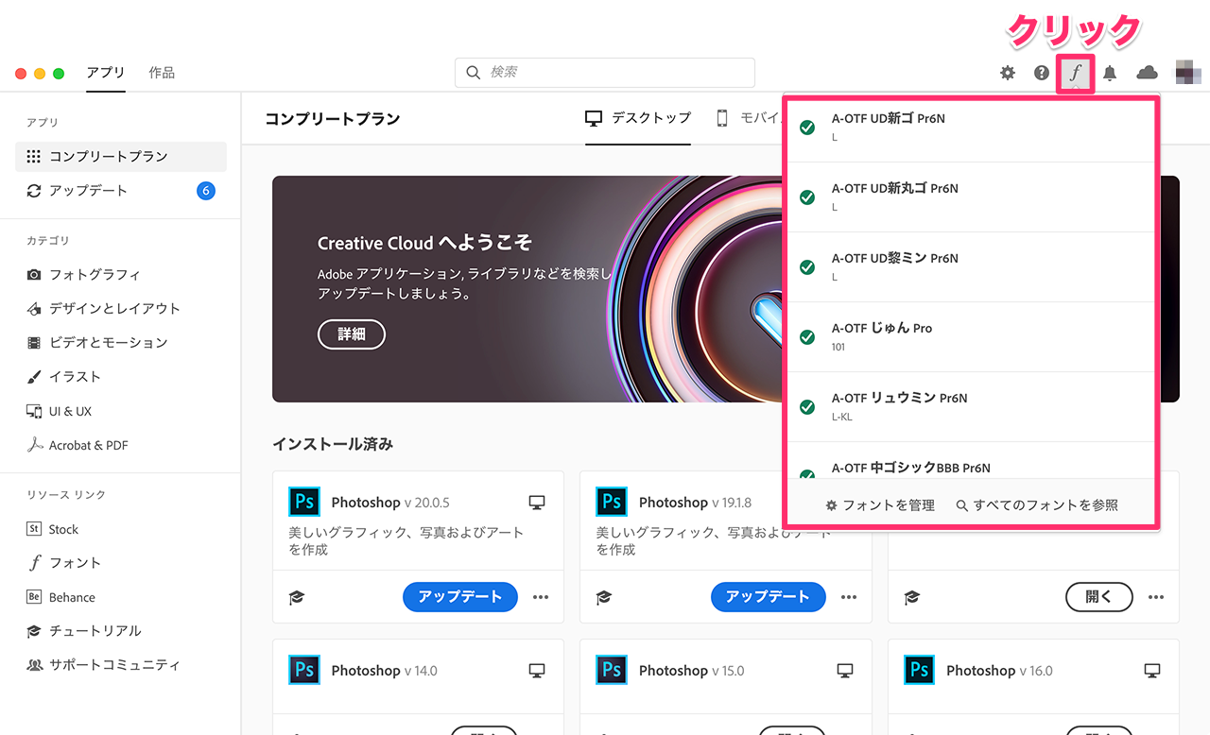Open フォトグラフィ category
This screenshot has height=735, width=1210.
(84, 275)
